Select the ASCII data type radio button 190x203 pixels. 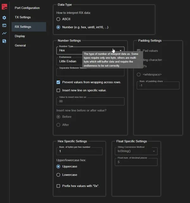58,19
